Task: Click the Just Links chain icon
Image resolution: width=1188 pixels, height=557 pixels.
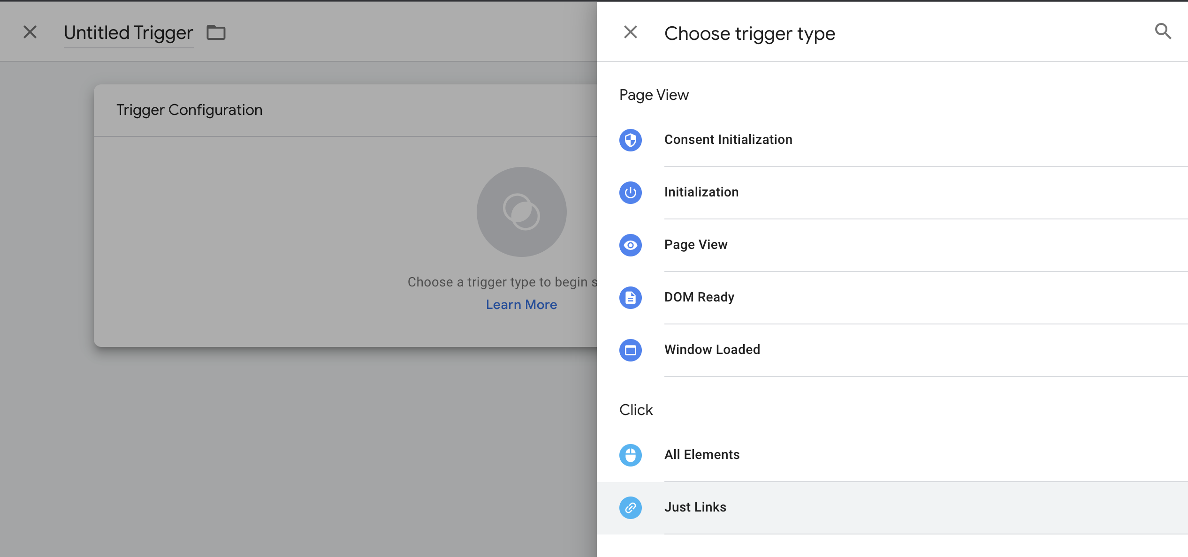Action: point(630,507)
